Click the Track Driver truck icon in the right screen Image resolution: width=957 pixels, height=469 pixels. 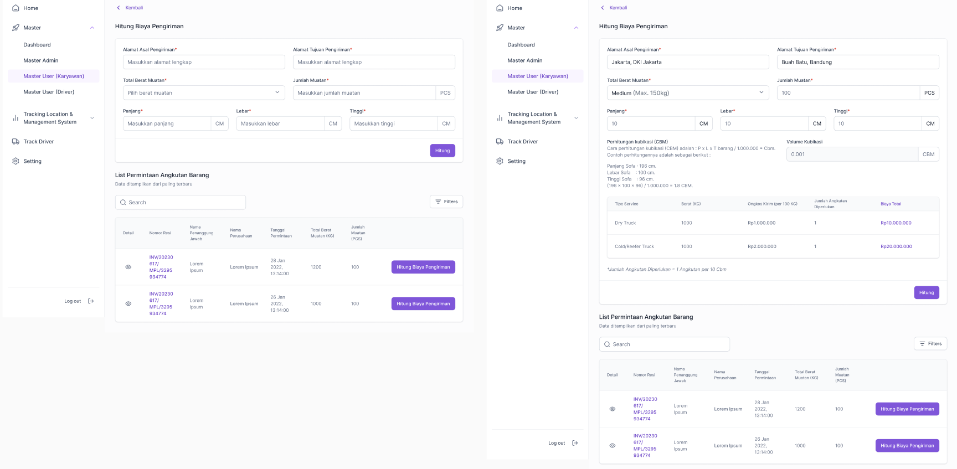point(500,142)
